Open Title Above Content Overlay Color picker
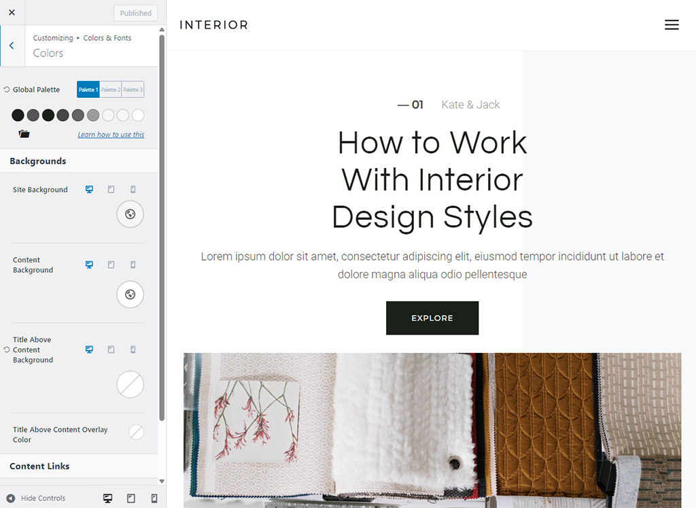The image size is (696, 508). click(136, 432)
